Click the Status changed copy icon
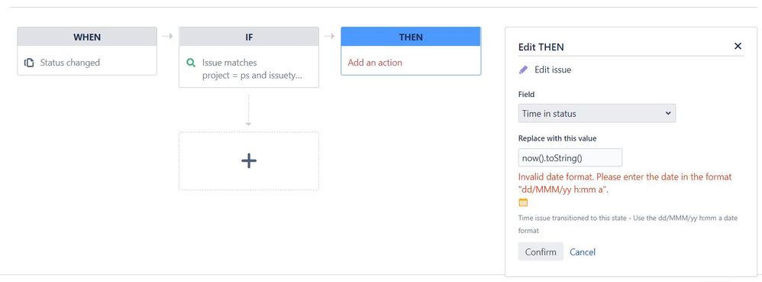 coord(29,63)
